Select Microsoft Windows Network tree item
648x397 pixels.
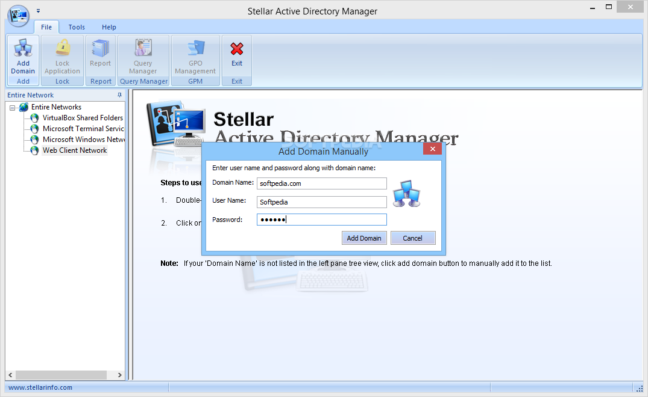83,140
